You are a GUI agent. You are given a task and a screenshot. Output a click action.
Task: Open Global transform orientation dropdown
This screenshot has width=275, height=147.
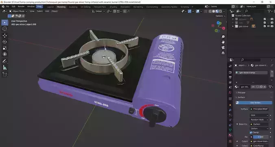point(98,11)
